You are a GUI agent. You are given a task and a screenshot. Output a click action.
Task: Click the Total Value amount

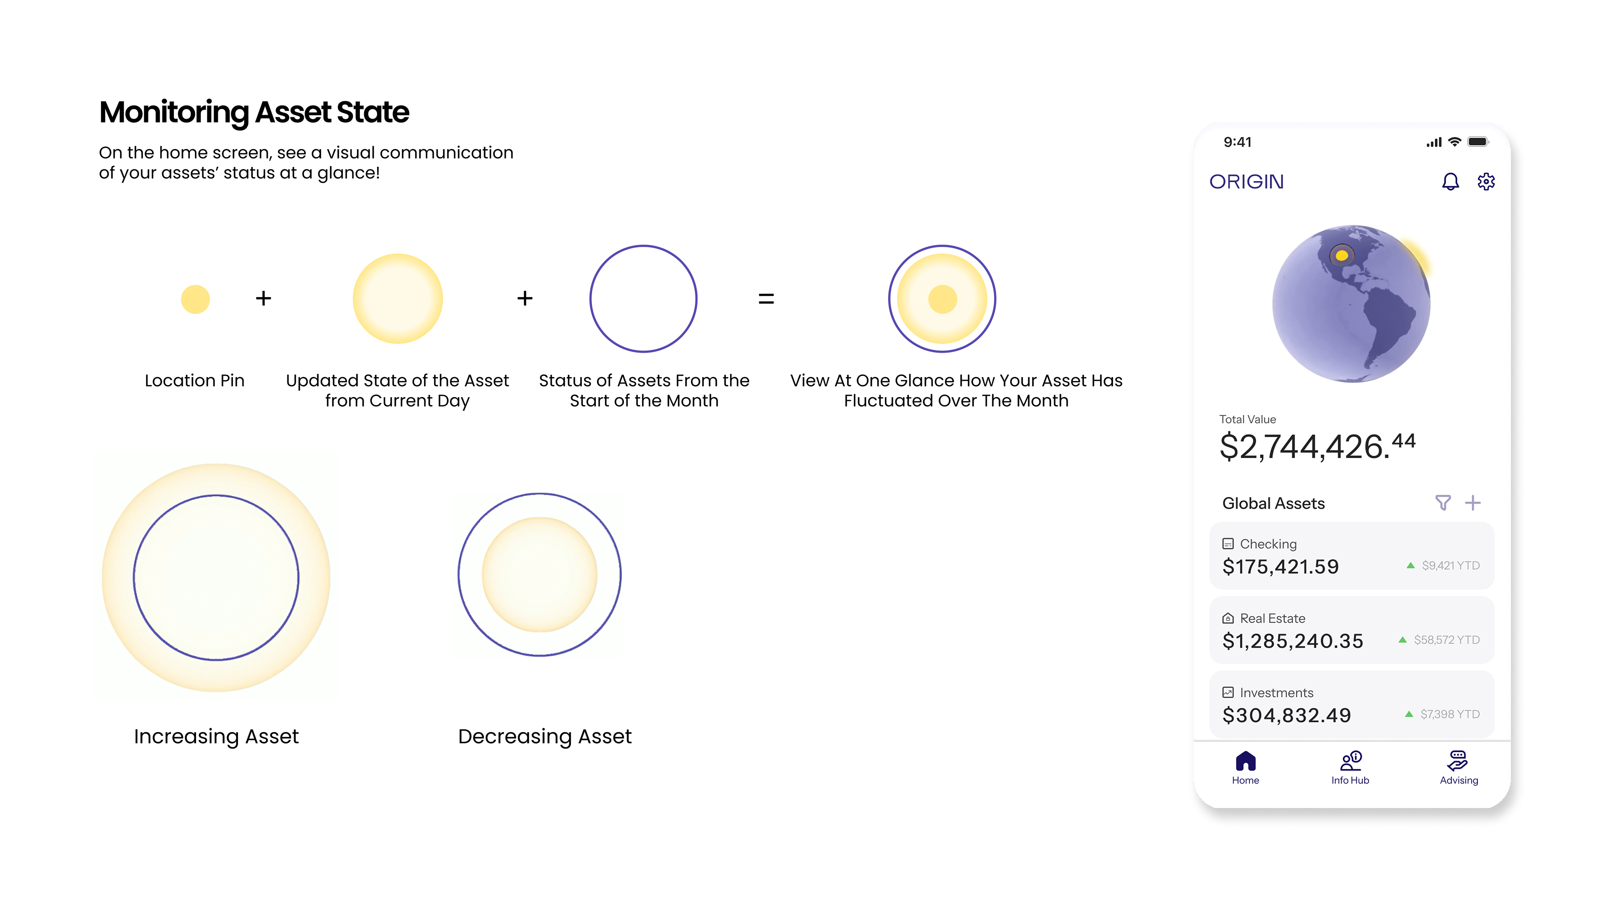(x=1317, y=446)
